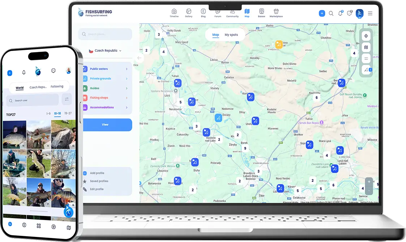Switch to the My spots tab
The height and width of the screenshot is (242, 406).
point(231,35)
